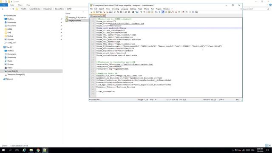Click the Back arrow in File Explorer
272x153 pixels.
point(3,9)
